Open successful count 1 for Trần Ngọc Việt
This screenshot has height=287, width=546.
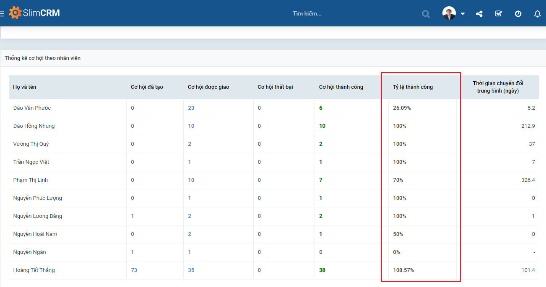321,162
